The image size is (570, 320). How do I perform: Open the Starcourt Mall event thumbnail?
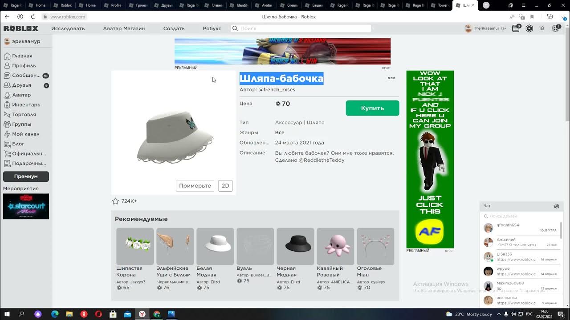point(26,206)
